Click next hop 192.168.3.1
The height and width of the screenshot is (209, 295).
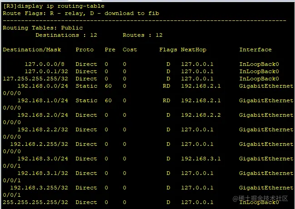(201, 159)
